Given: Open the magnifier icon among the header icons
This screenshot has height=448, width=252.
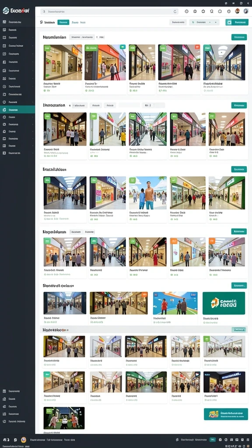Looking at the screenshot, I should (x=212, y=11).
